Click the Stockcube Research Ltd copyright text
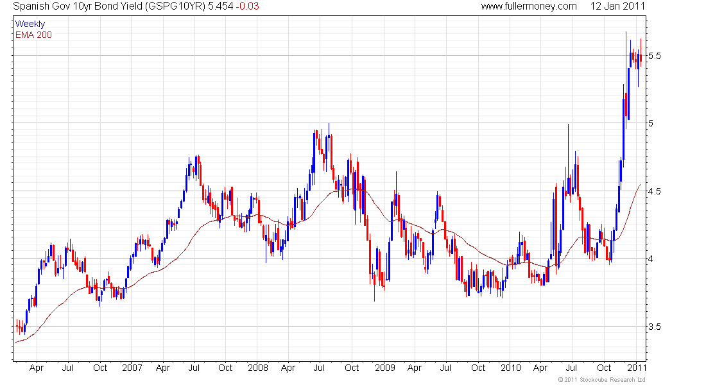706x385 pixels. [x=601, y=380]
